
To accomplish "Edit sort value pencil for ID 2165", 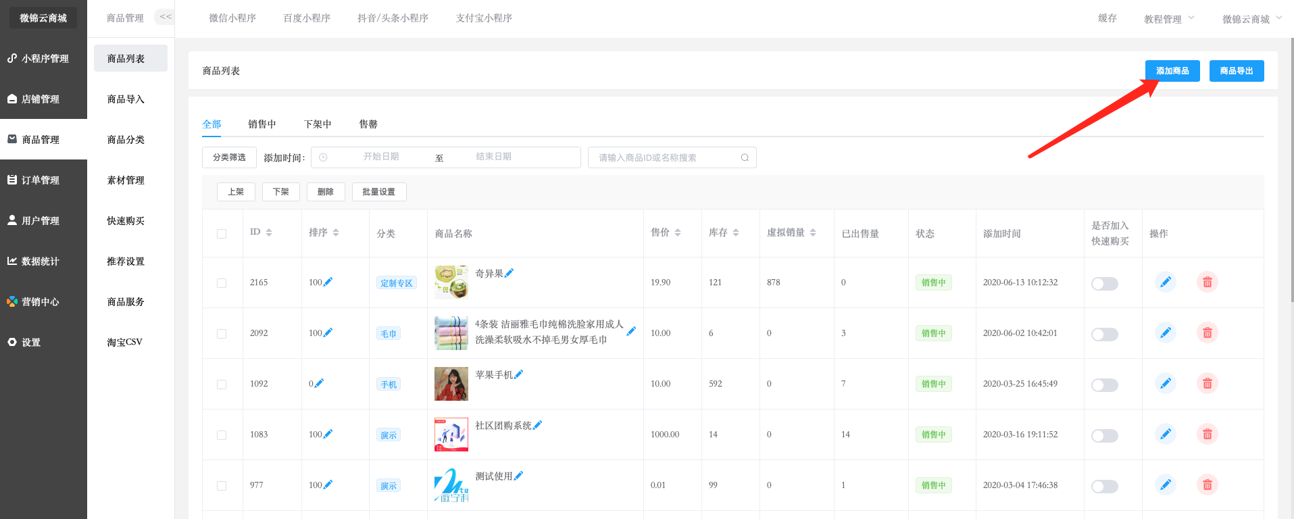I will click(x=328, y=282).
